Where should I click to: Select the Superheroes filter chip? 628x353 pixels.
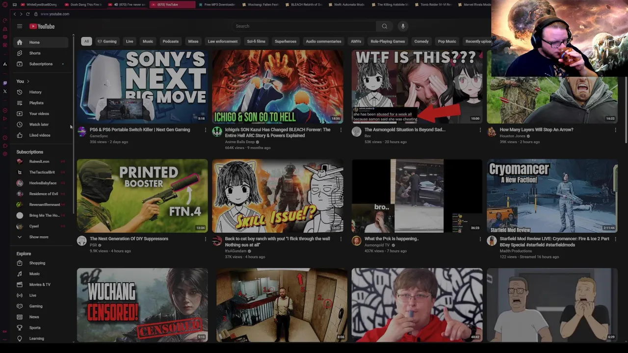pyautogui.click(x=285, y=41)
